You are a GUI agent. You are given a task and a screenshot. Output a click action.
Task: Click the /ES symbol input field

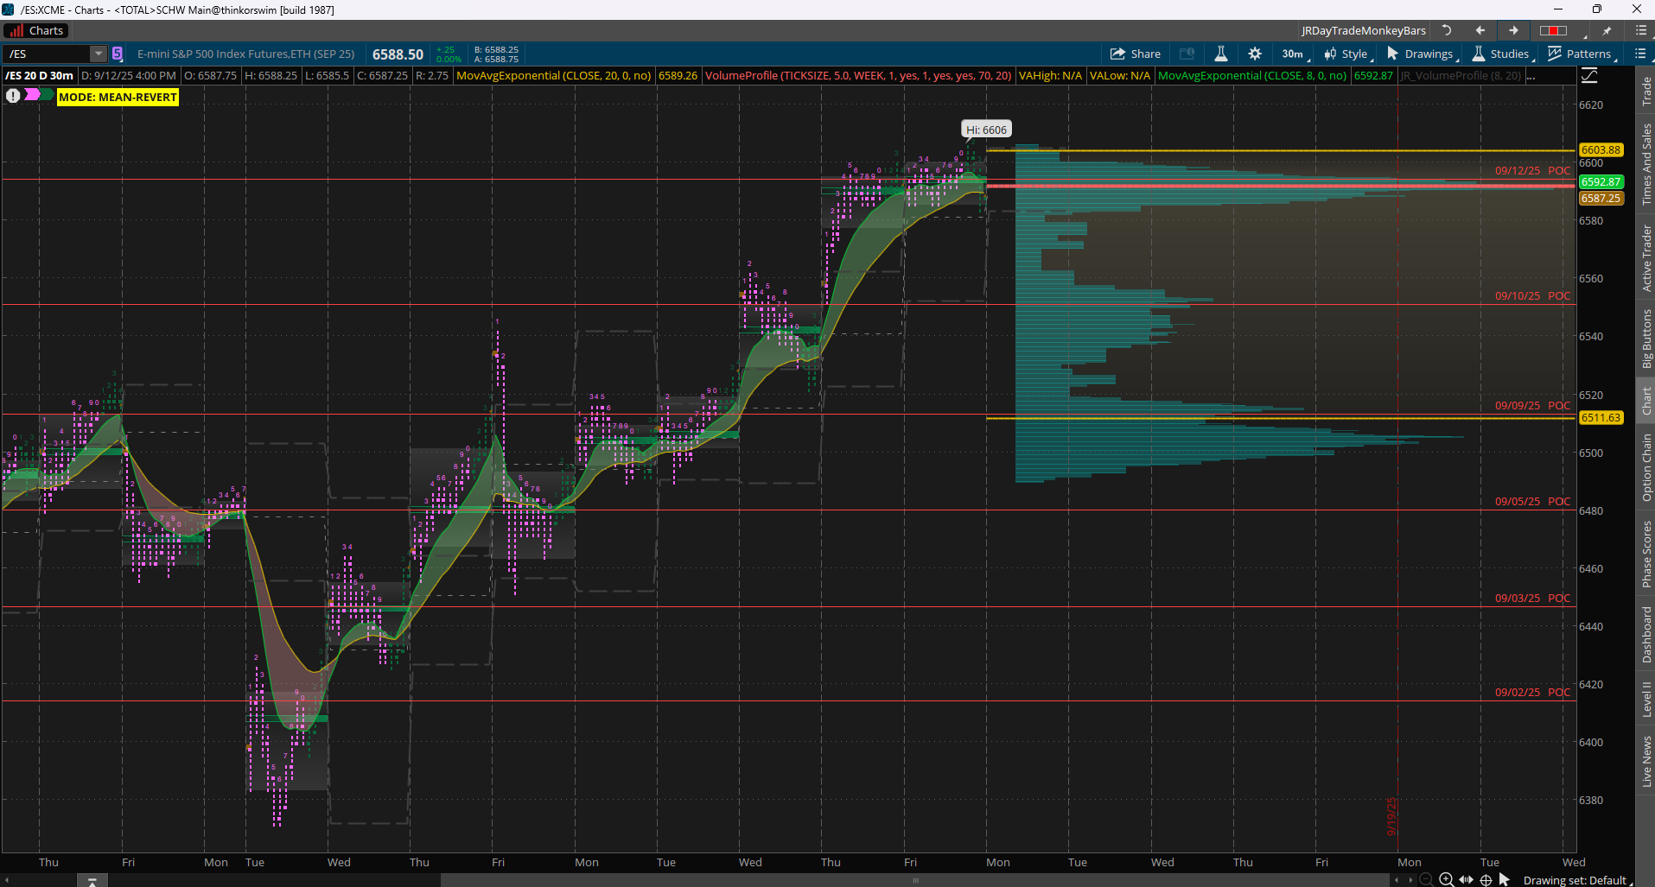coord(47,54)
